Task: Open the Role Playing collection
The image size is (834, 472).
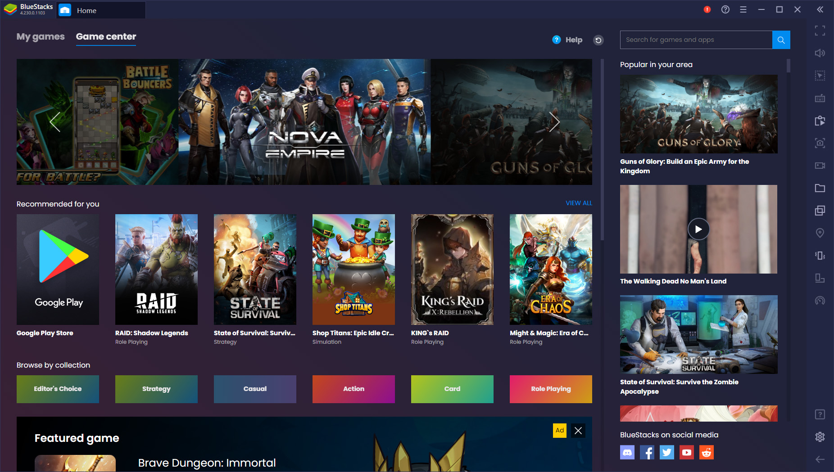Action: coord(551,389)
